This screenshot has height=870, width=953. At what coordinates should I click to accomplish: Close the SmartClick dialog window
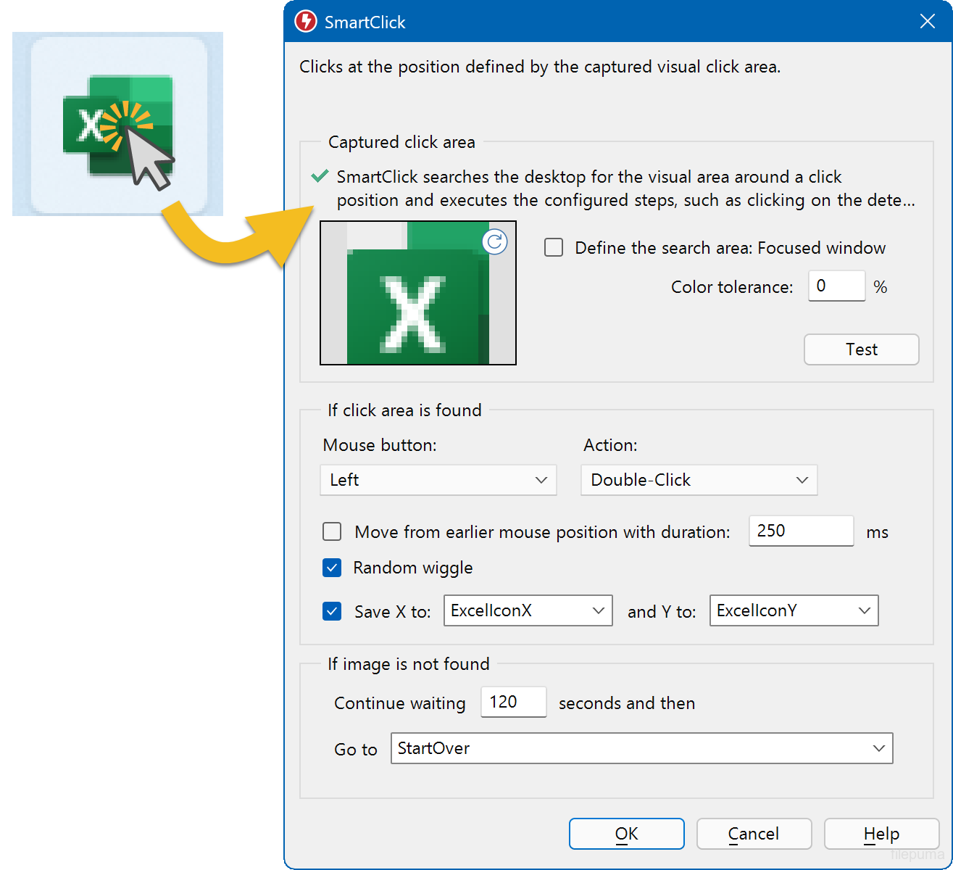(x=928, y=22)
